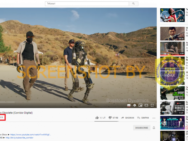This screenshot has height=141, width=188.
Task: Open the dark robot thumbnail below the live stream
Action: tap(172, 136)
